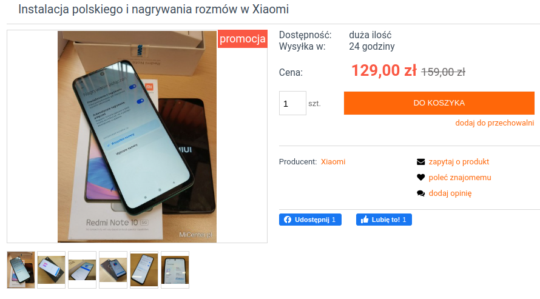Click the dodaj opinię link
The width and height of the screenshot is (540, 299).
coord(450,193)
